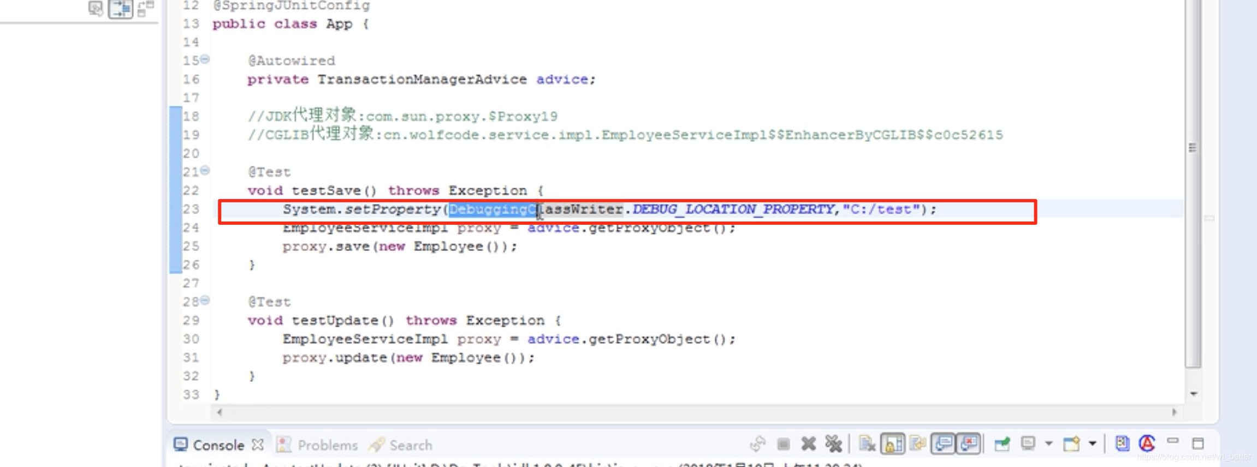Click the CGLIB proxy comment on line 19

coord(625,134)
